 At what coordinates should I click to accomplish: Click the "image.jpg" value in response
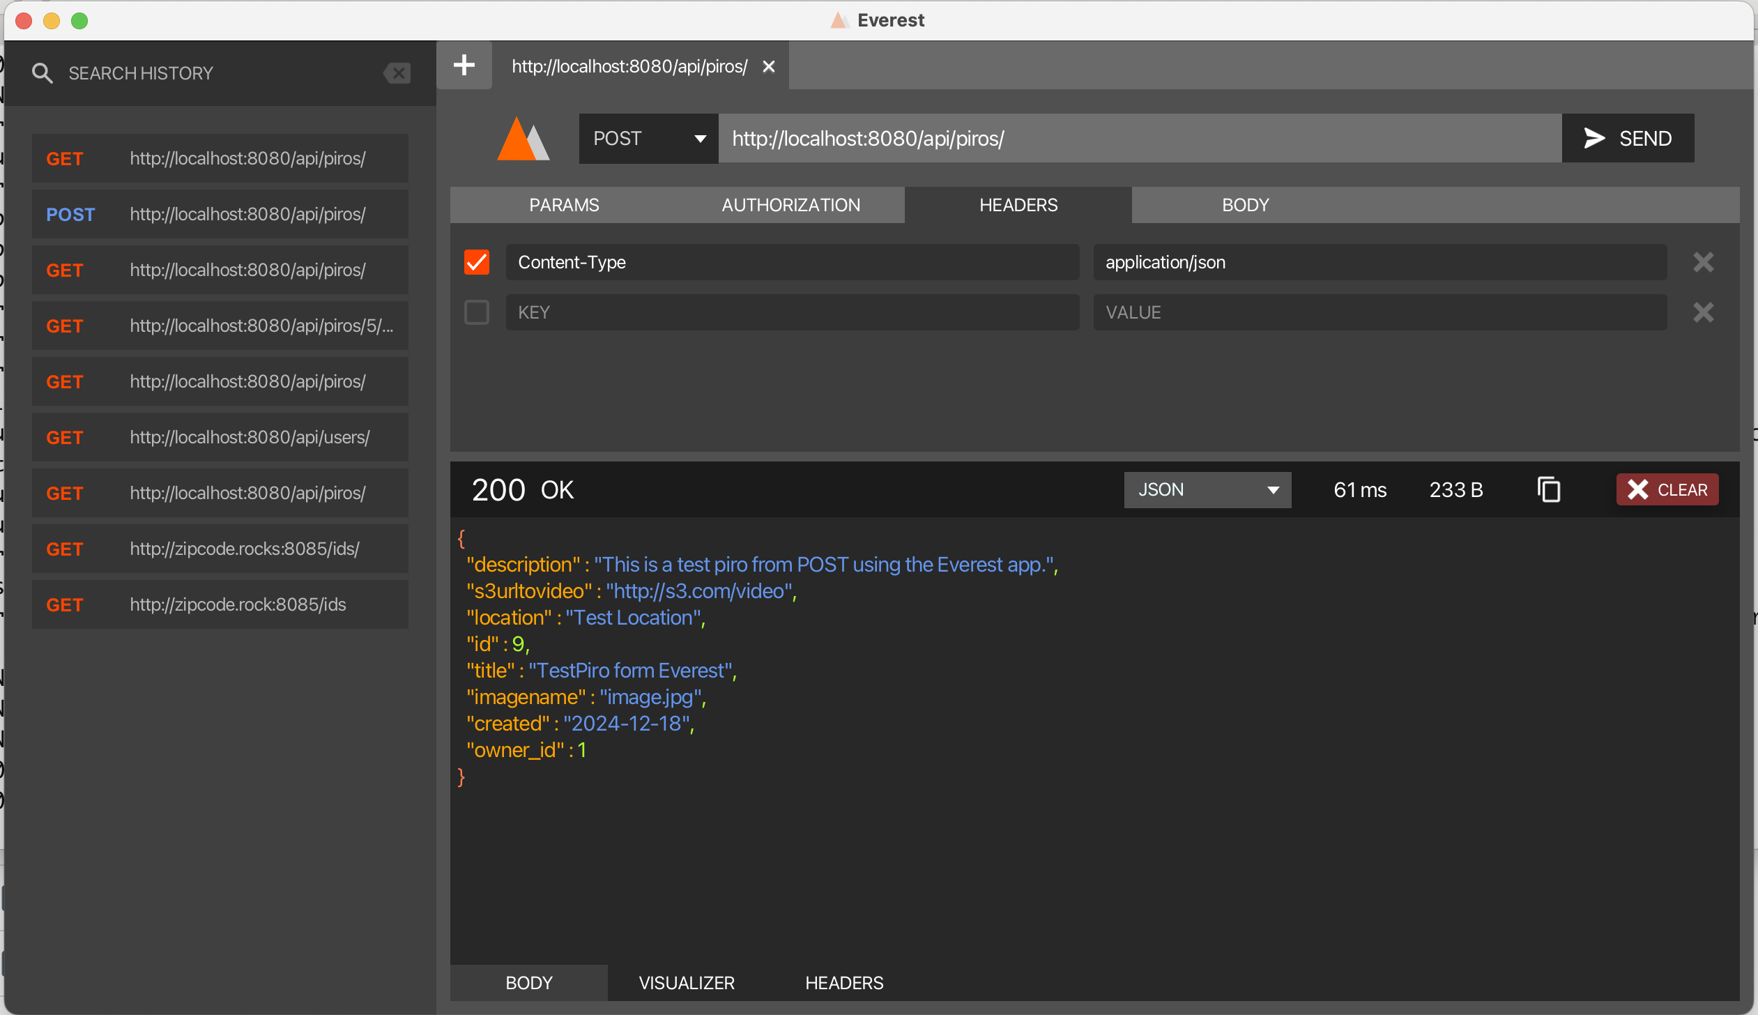[650, 696]
